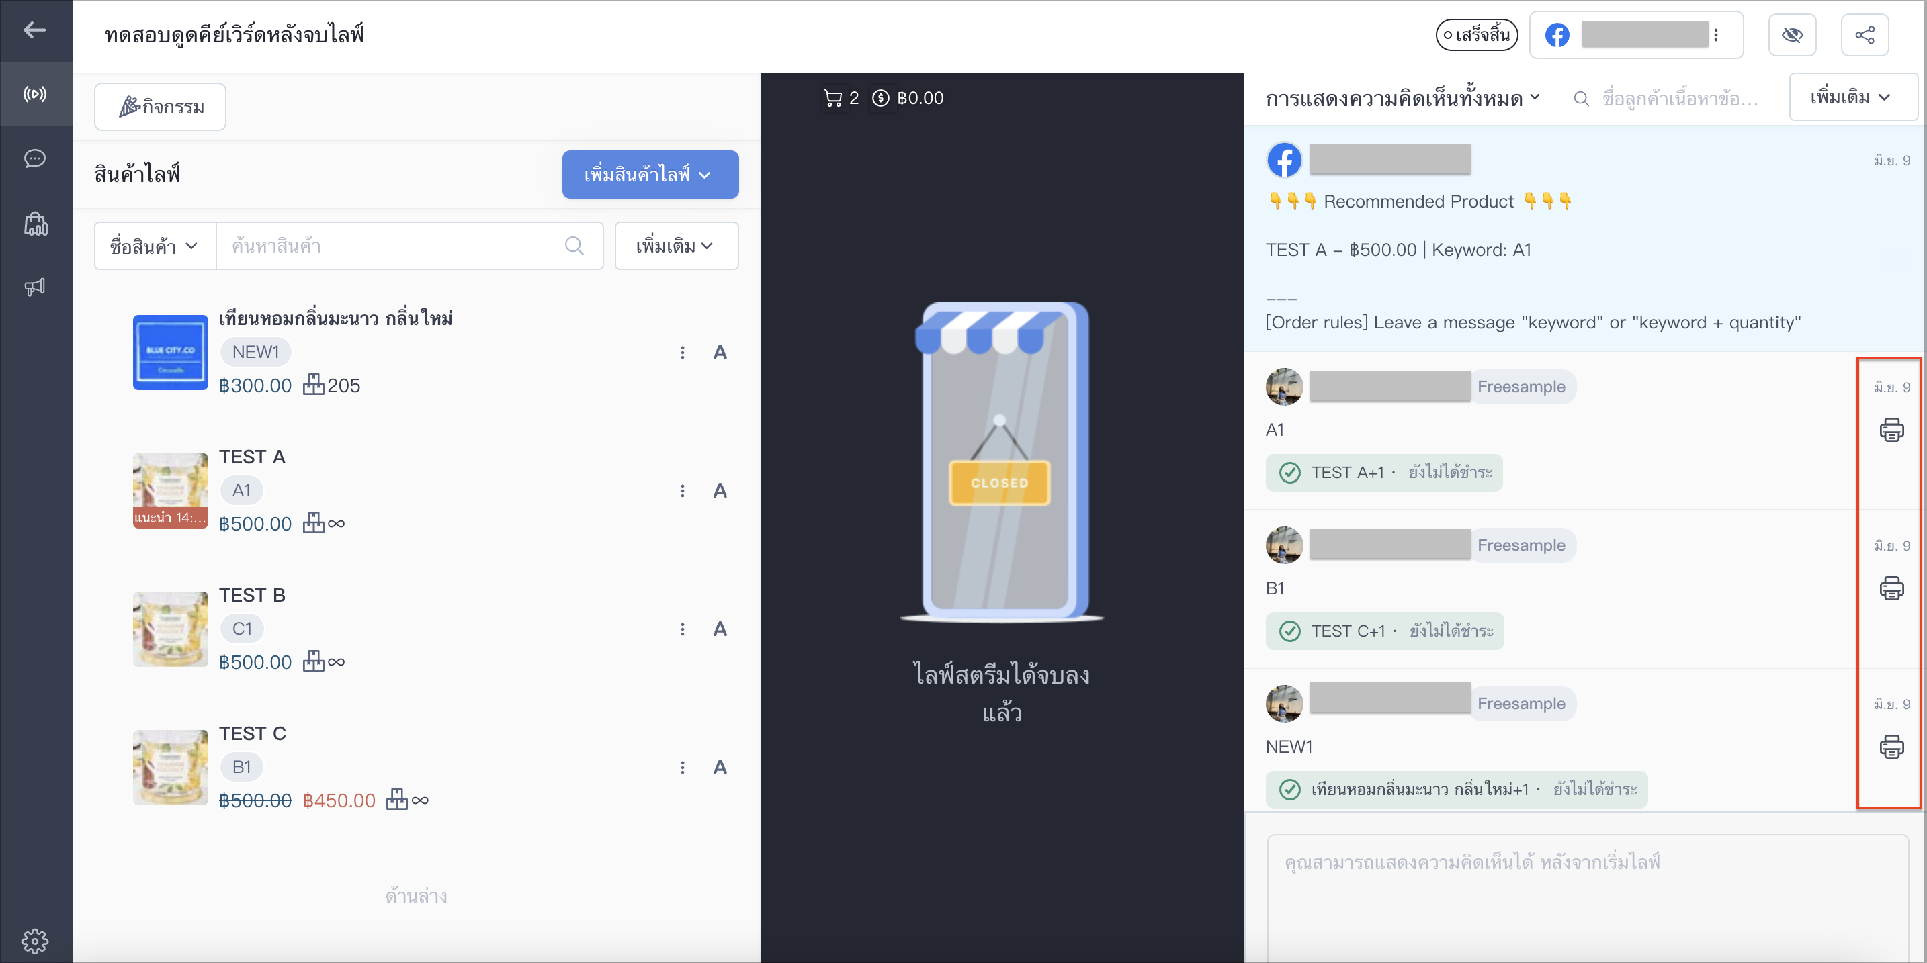Expand the more options dropdown in comments

[x=1852, y=97]
